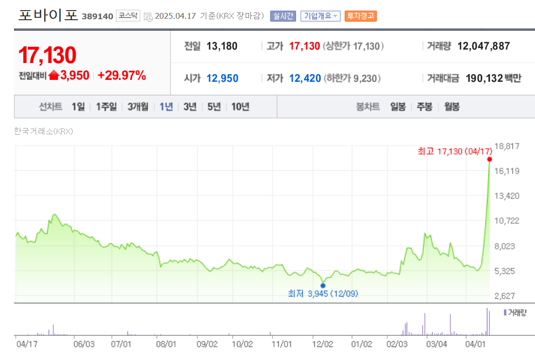The height and width of the screenshot is (359, 535).
Task: Click the 한국거래소(KRX) label above chart
Action: coord(43,131)
